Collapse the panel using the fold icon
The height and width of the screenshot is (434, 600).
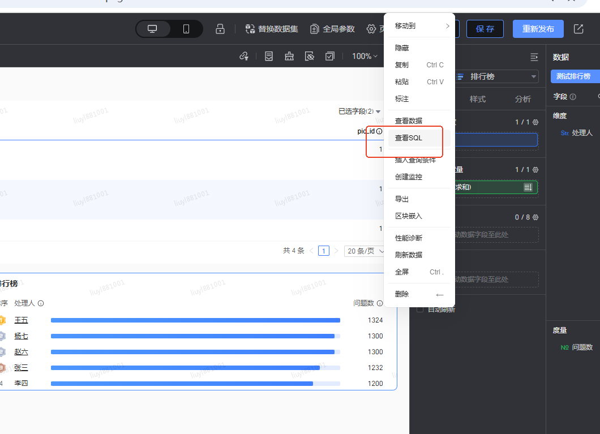tap(534, 57)
